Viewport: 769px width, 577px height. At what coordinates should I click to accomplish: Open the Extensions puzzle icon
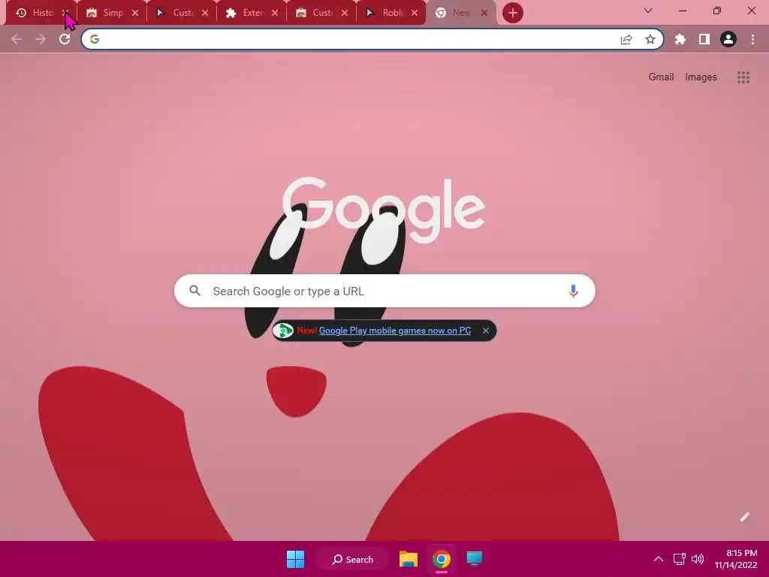(680, 39)
